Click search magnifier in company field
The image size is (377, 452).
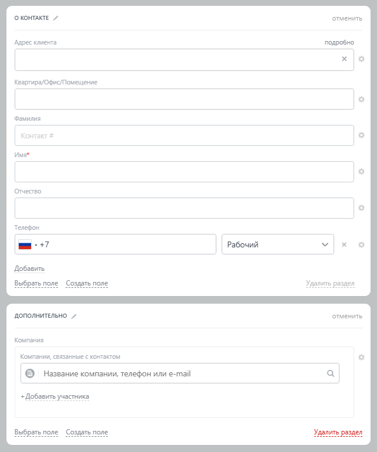(330, 373)
